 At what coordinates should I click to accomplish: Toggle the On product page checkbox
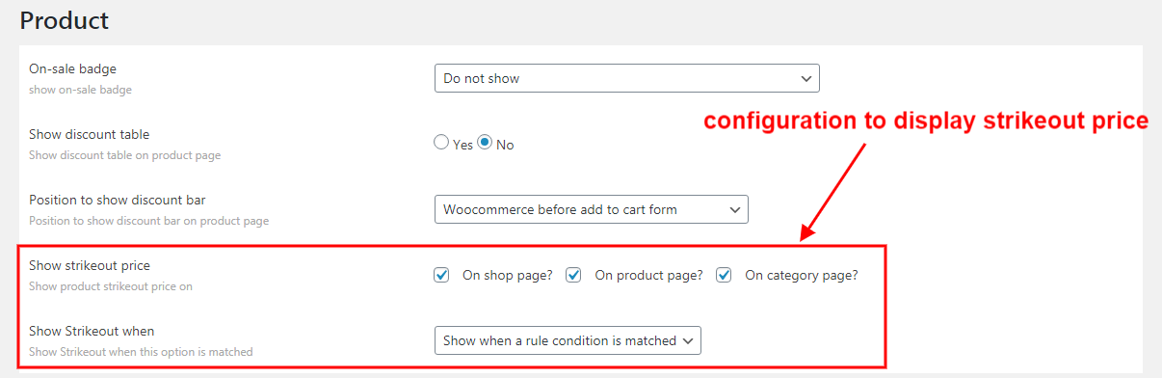[x=573, y=275]
